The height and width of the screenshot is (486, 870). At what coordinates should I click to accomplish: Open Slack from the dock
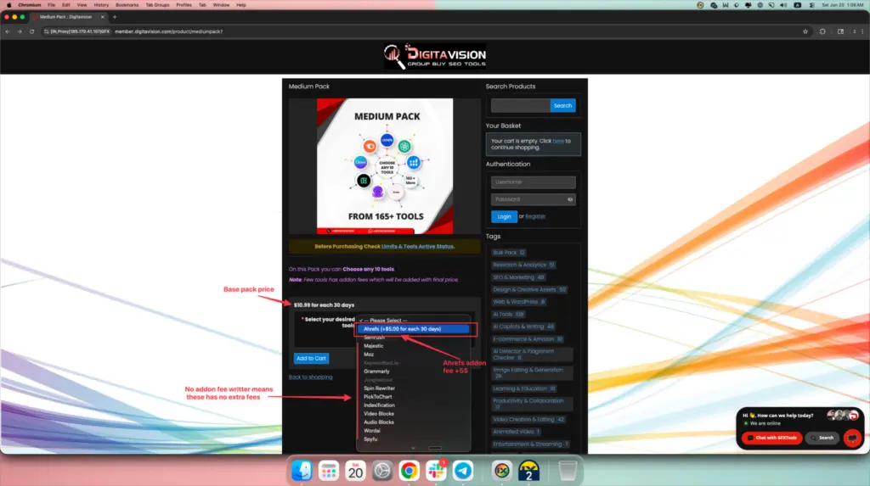point(436,471)
